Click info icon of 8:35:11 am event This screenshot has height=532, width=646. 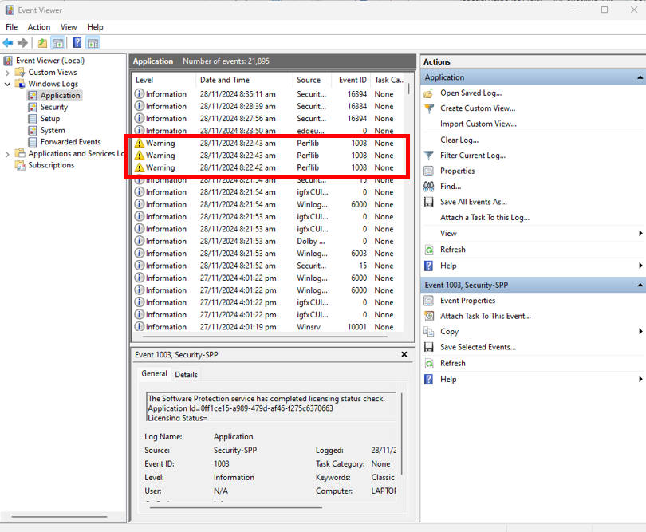[140, 94]
